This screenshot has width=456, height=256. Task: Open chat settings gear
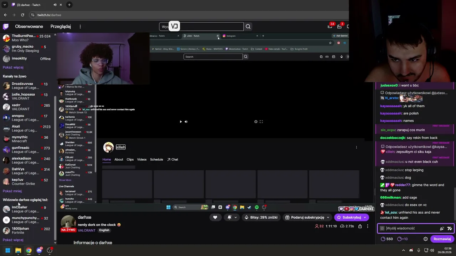425,239
